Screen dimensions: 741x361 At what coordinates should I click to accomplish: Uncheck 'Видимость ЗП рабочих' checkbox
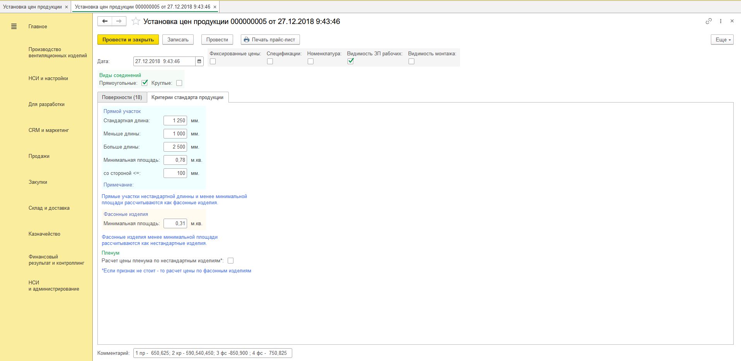coord(351,61)
